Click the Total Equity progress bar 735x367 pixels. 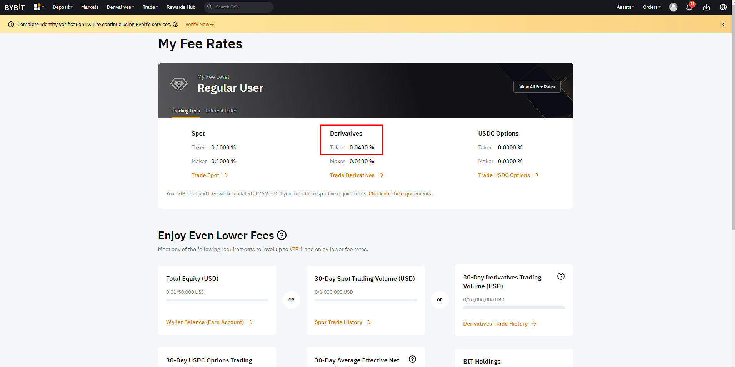[217, 300]
